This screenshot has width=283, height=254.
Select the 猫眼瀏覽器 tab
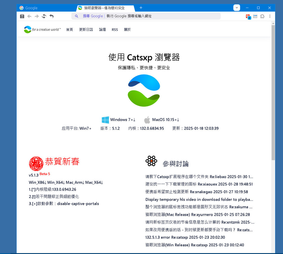[106, 8]
